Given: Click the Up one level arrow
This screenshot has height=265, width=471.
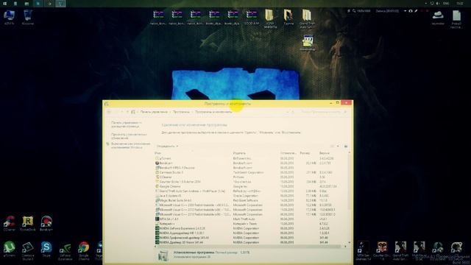Looking at the screenshot, I should click(x=127, y=112).
